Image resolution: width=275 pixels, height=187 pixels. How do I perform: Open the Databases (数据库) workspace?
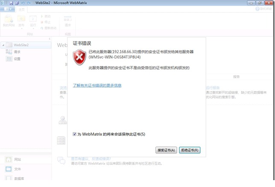[x=26, y=178]
